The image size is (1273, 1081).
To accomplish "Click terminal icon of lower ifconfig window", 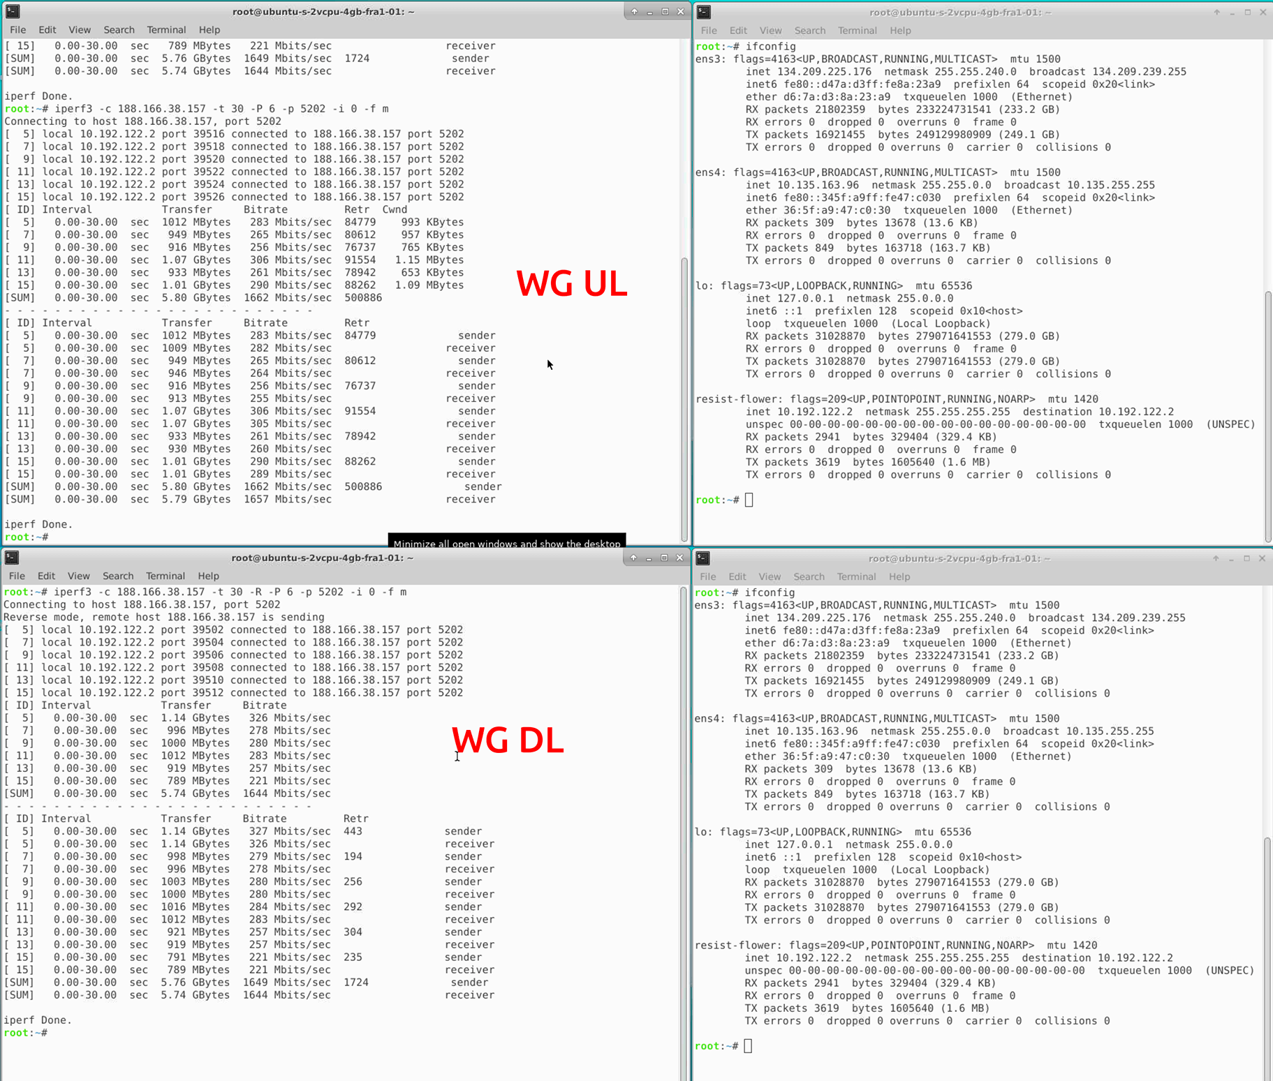I will click(x=703, y=558).
